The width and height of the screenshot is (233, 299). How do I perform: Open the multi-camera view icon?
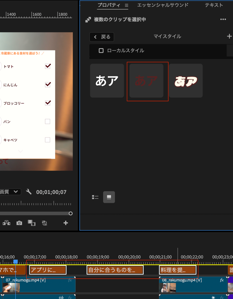click(6, 223)
